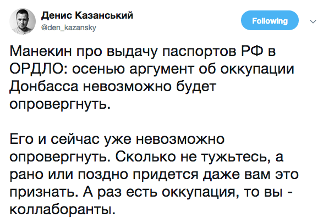This screenshot has width=334, height=223.
Task: Open the Денис Казанський display name link
Action: click(x=87, y=15)
